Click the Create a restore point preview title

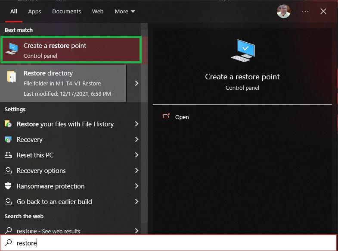[242, 77]
